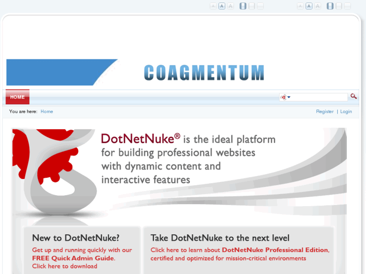The image size is (366, 274).
Task: Choose medium page width in right icon set
Action: (x=339, y=6)
